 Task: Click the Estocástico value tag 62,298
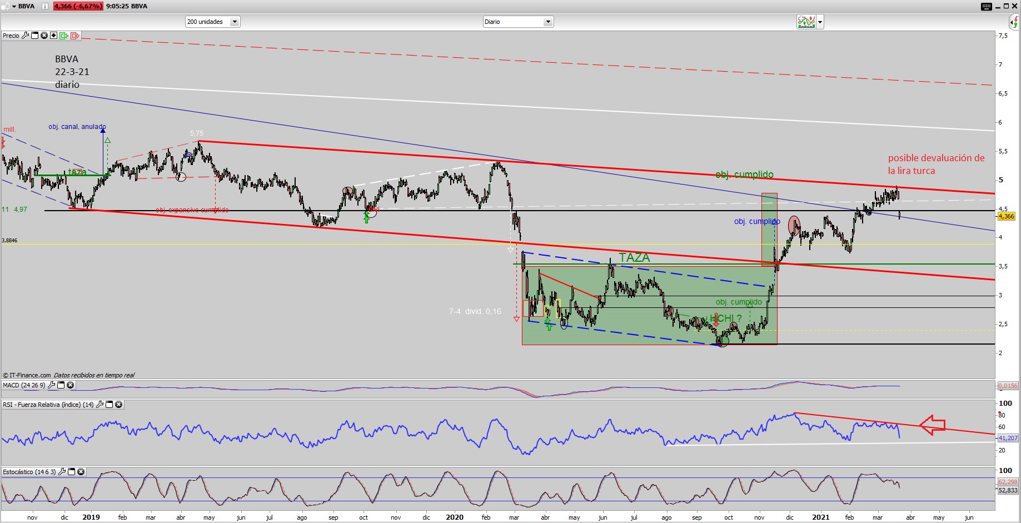pyautogui.click(x=1008, y=482)
